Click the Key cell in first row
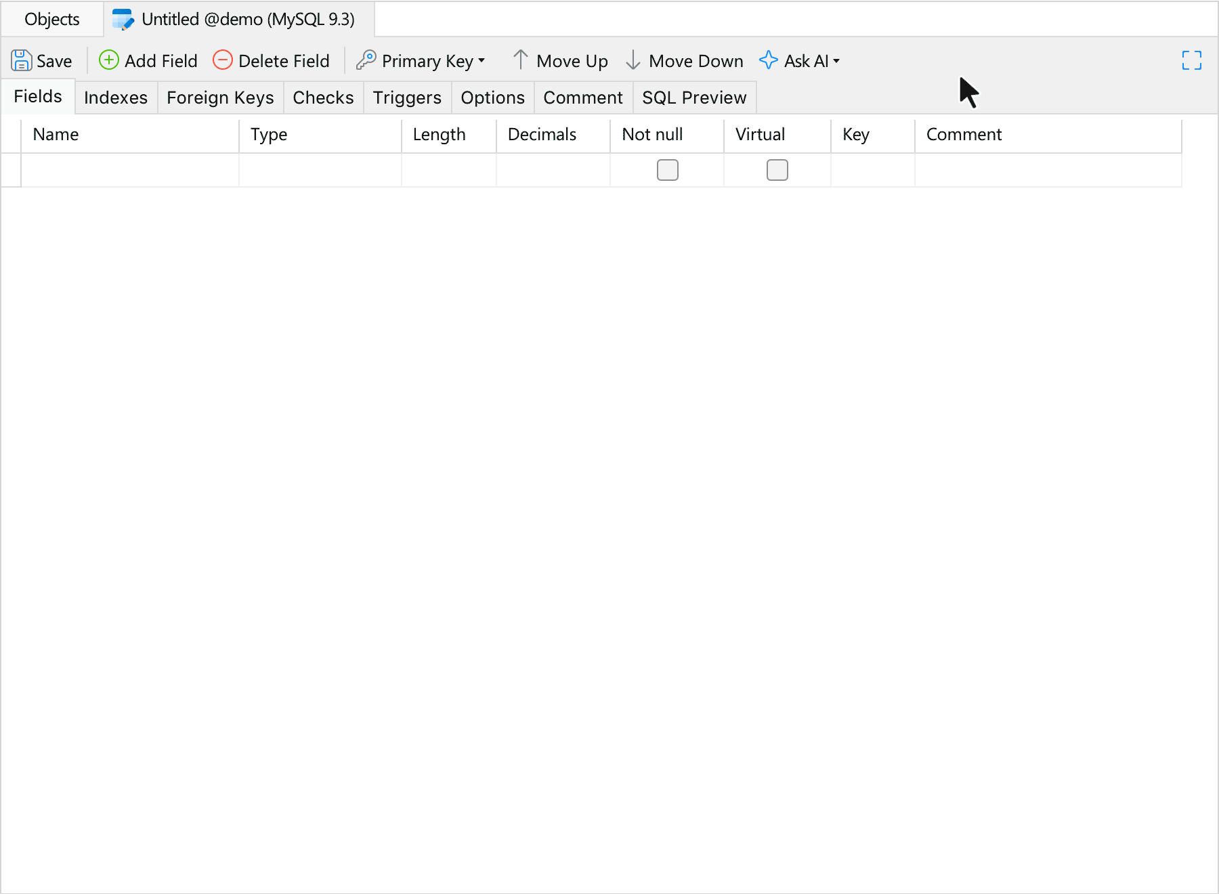Image resolution: width=1219 pixels, height=894 pixels. [873, 170]
